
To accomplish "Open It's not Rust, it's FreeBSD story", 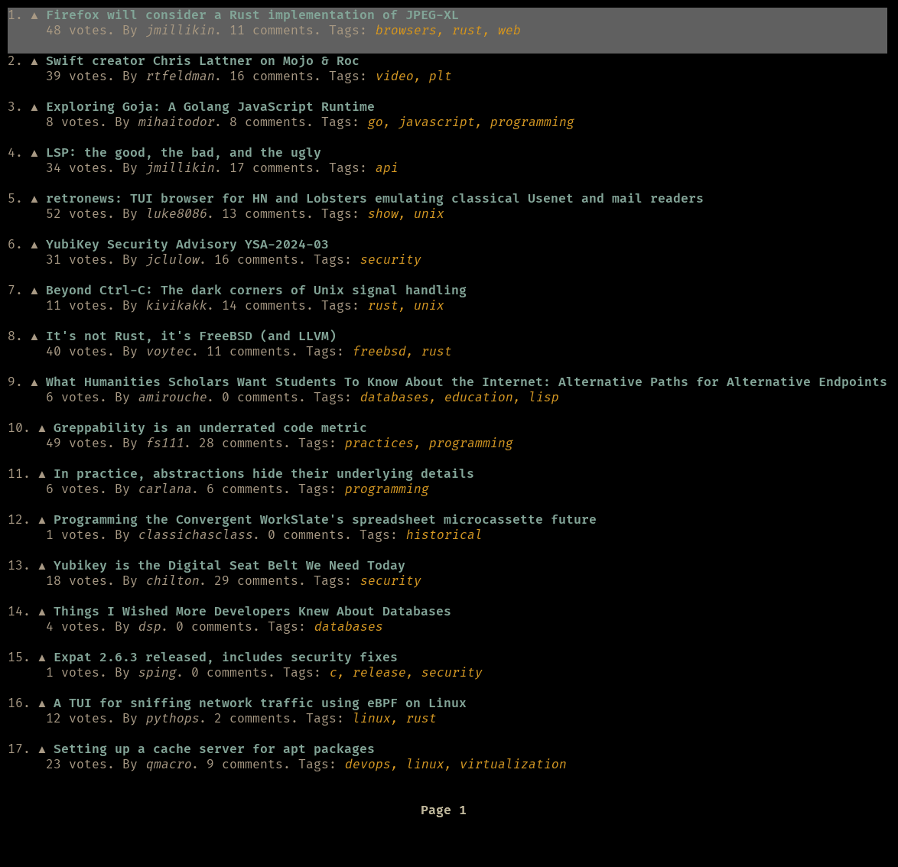I will (x=191, y=336).
